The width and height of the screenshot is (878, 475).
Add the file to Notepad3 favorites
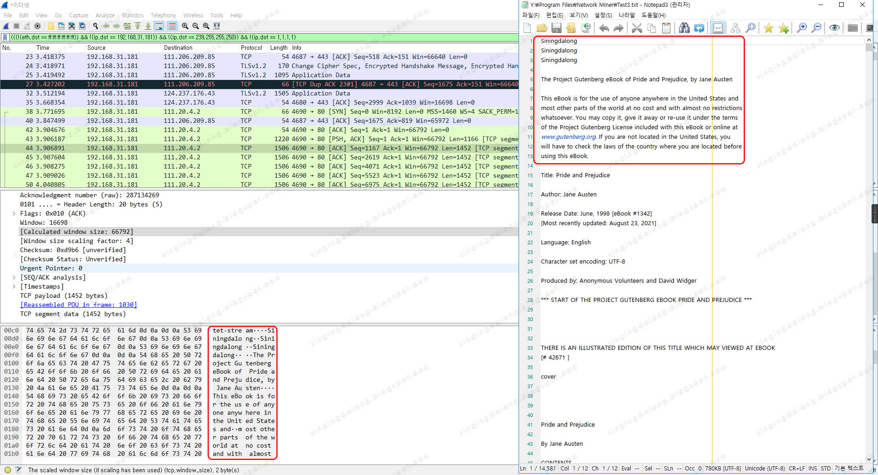[x=783, y=28]
